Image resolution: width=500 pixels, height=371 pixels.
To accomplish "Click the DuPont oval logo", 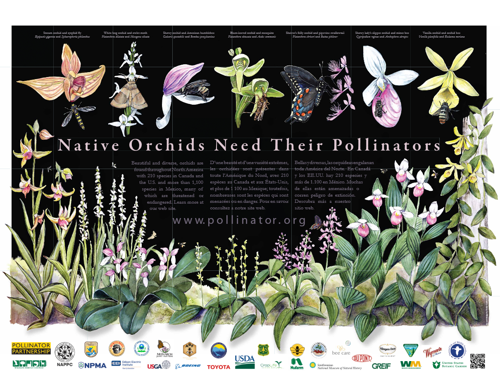I will click(362, 358).
